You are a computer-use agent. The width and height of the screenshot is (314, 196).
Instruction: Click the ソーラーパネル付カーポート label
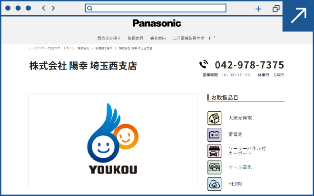(247, 151)
